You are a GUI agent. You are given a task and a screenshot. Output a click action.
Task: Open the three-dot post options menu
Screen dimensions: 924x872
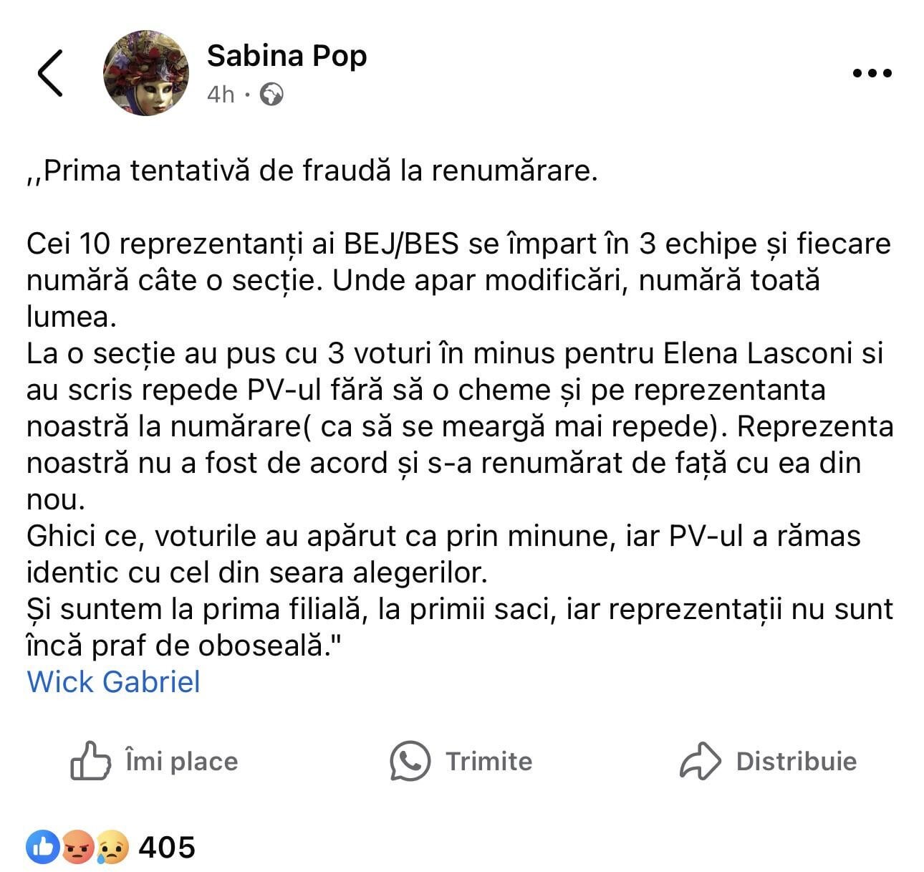(x=872, y=73)
